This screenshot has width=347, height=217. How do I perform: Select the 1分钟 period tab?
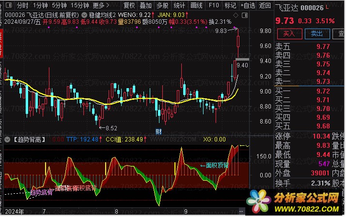click(40, 5)
